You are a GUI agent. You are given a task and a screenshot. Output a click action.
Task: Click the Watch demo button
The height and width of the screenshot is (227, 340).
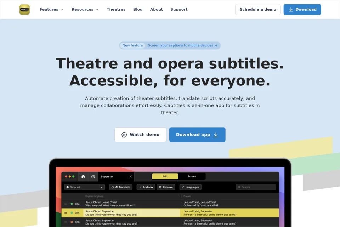click(x=141, y=135)
